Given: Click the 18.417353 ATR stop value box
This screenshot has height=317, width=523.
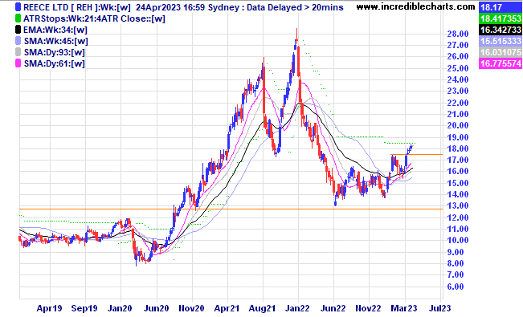Looking at the screenshot, I should (500, 18).
